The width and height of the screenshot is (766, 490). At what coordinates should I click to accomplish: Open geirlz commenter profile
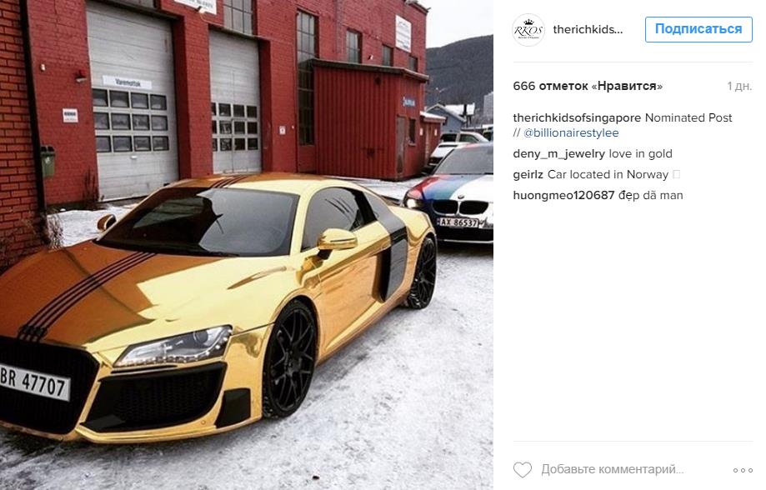(528, 174)
